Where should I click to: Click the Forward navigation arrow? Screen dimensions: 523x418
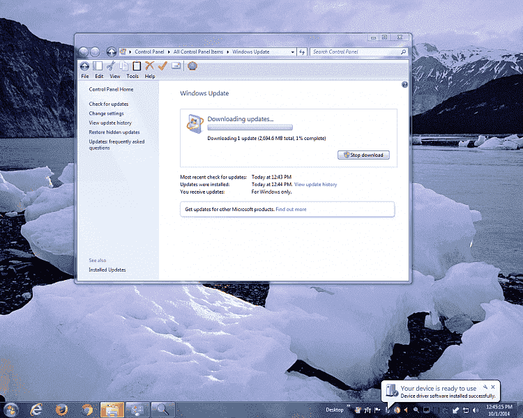point(95,52)
